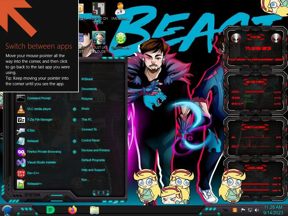The width and height of the screenshot is (288, 216).
Task: Open the HOOKED ON XONIX desktop shortcut
Action: [x=98, y=13]
